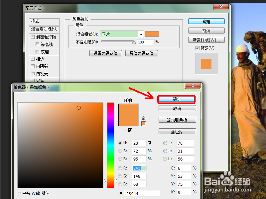Click the K black field showing 0

click(x=184, y=192)
